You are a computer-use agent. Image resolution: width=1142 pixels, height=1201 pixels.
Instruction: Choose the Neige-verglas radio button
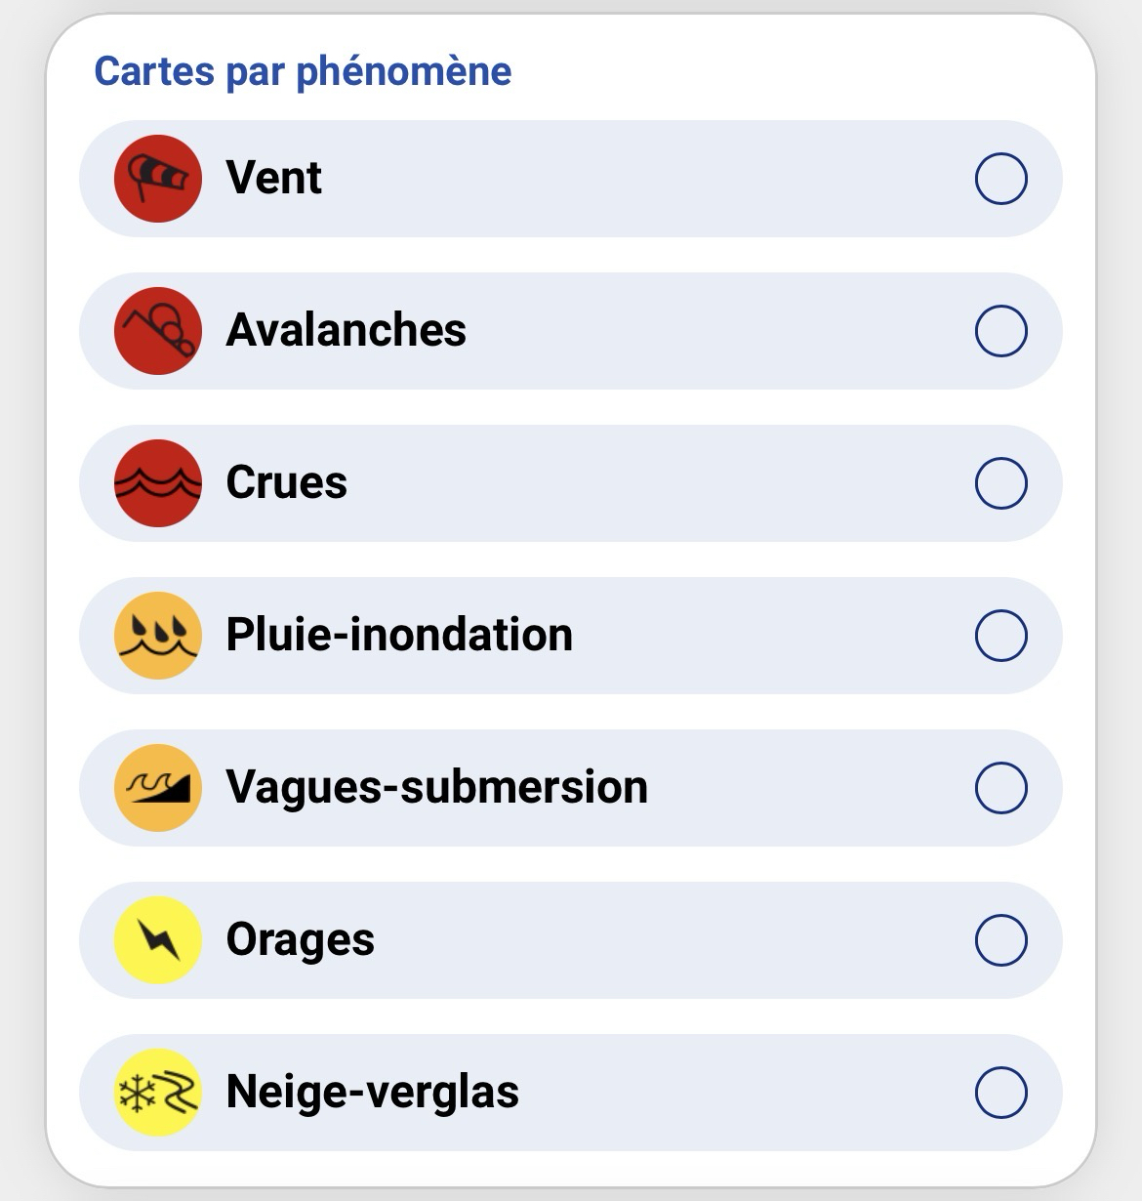(x=1001, y=1093)
